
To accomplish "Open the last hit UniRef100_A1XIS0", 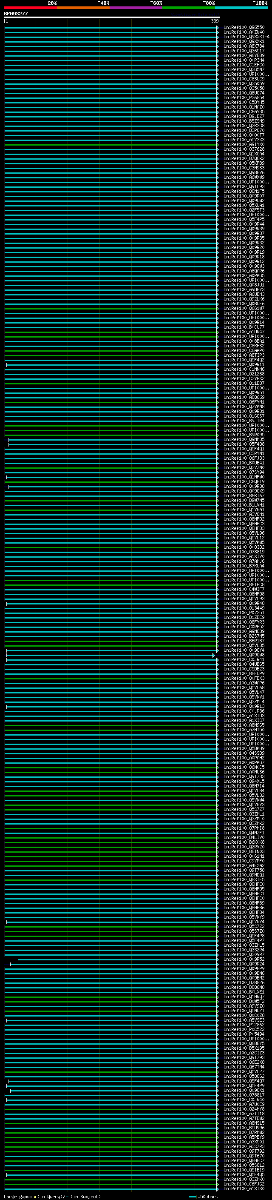I will (244, 1189).
